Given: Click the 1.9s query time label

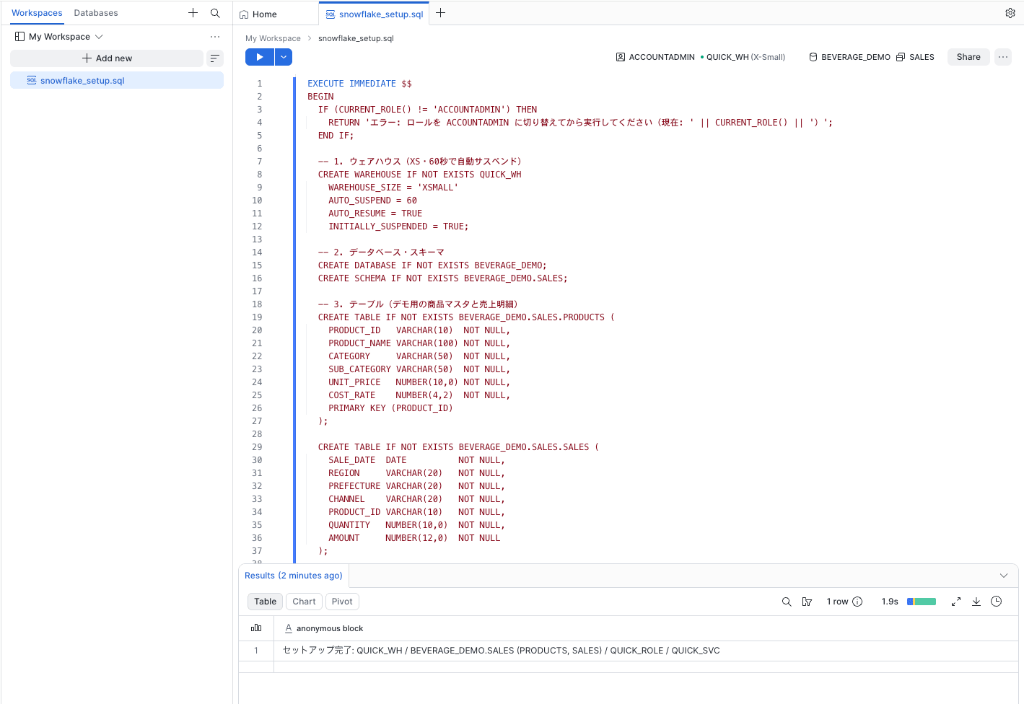Looking at the screenshot, I should [x=890, y=602].
